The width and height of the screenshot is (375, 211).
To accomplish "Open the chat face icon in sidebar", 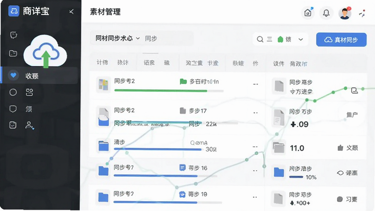I will [14, 35].
